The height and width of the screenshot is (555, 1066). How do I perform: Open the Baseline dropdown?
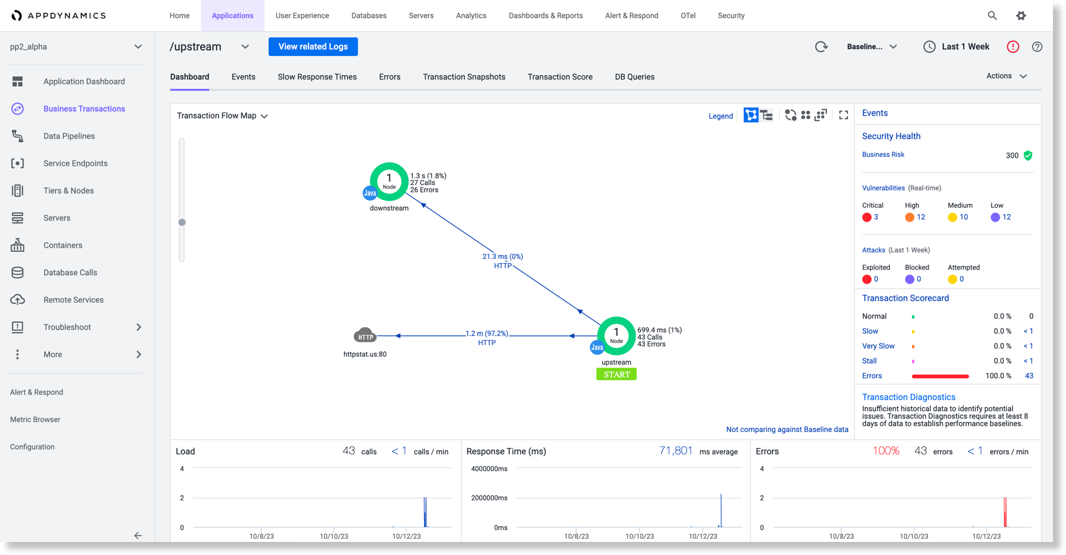tap(872, 47)
